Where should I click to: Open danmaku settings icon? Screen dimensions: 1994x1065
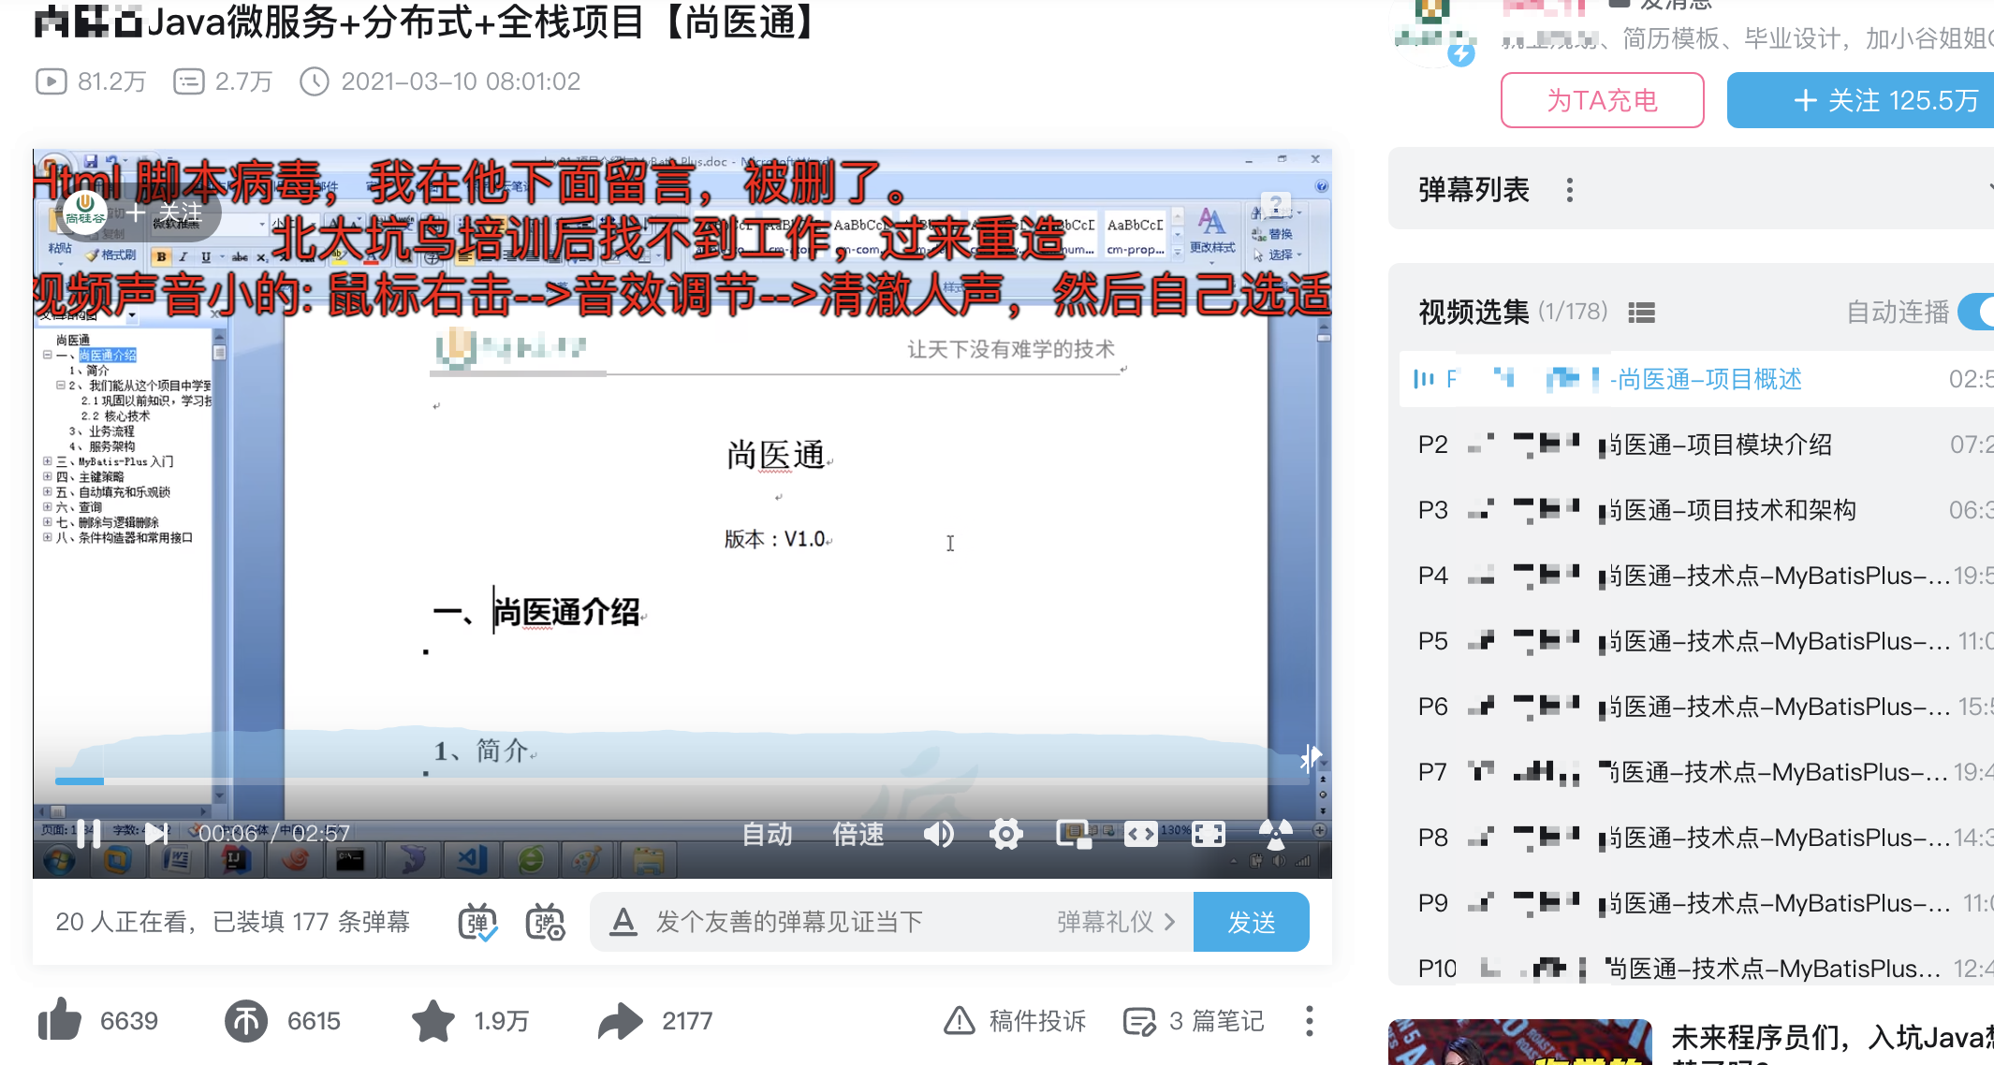[x=545, y=922]
